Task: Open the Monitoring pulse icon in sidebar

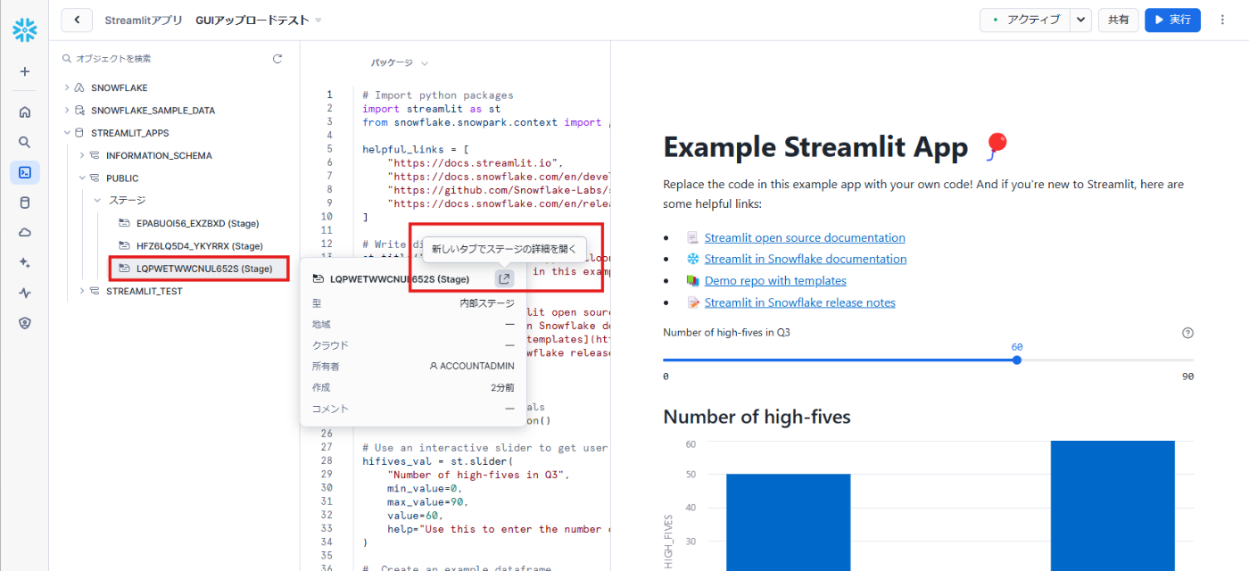Action: (25, 293)
